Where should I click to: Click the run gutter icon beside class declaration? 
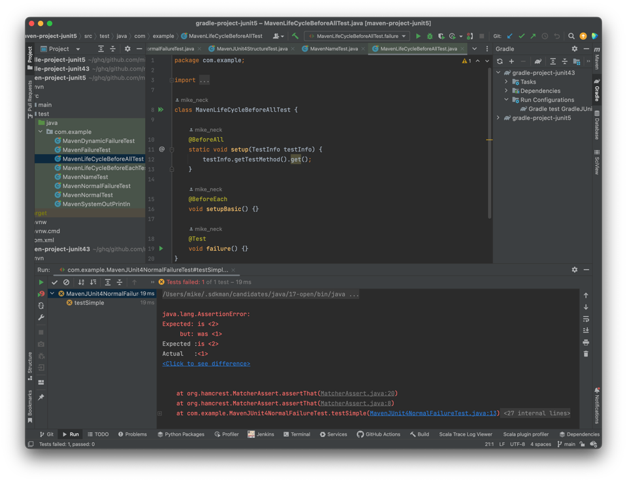pos(161,110)
